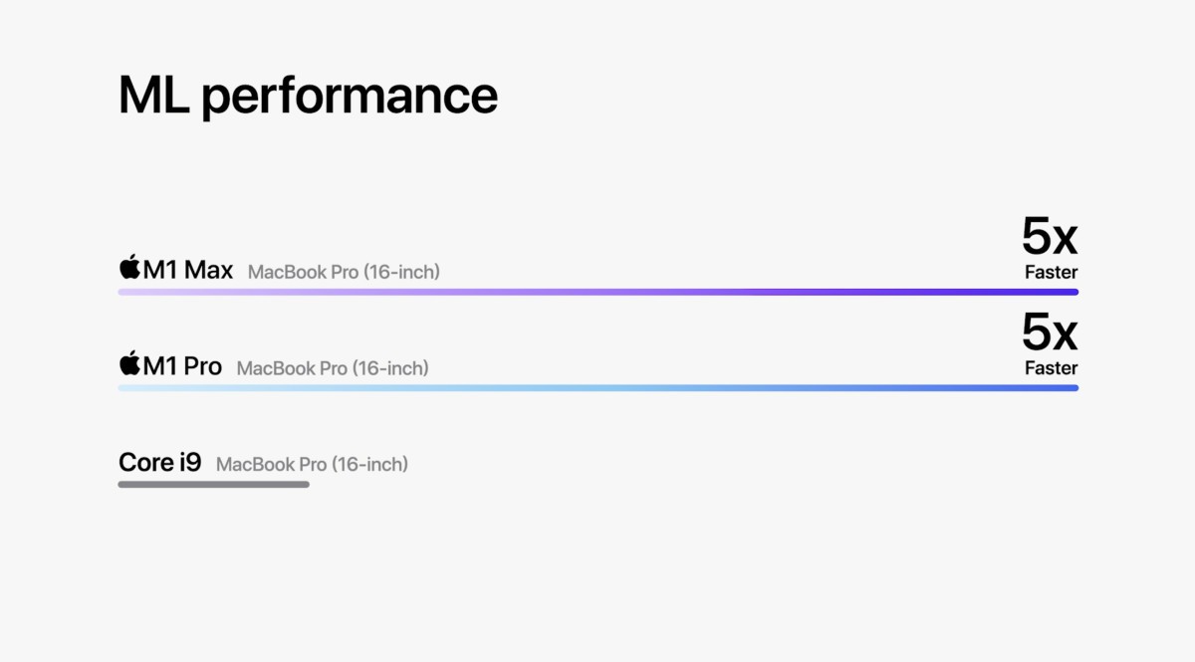Click the word "performance" in the heading
Viewport: 1195px width, 662px height.
350,98
